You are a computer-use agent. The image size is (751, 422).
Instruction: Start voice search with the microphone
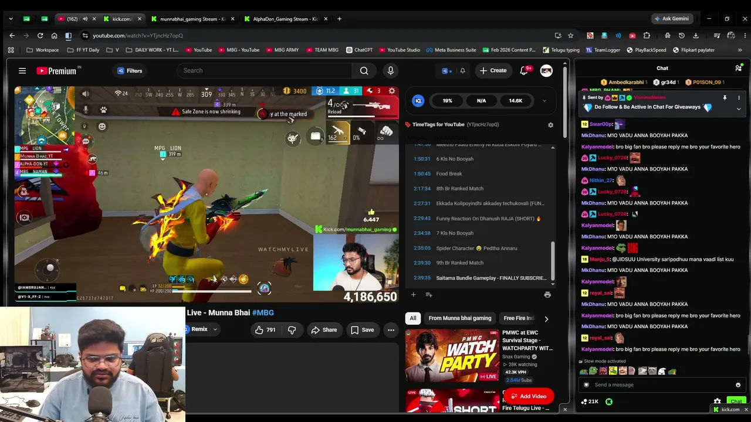(x=391, y=71)
